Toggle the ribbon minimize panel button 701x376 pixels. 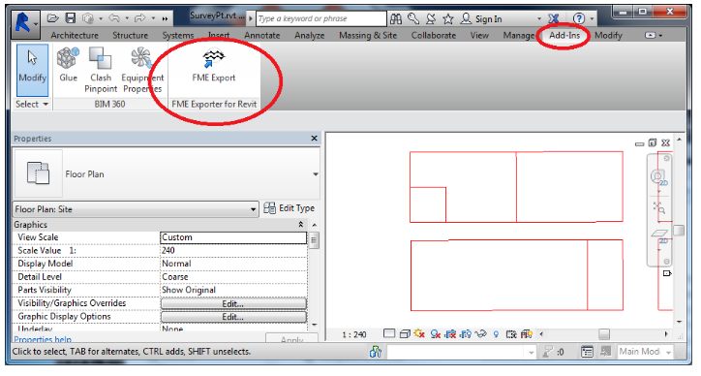click(x=650, y=35)
